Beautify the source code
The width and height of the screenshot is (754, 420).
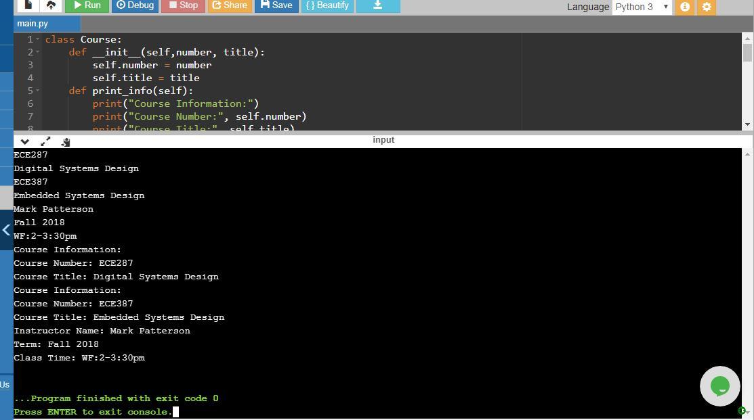click(327, 5)
